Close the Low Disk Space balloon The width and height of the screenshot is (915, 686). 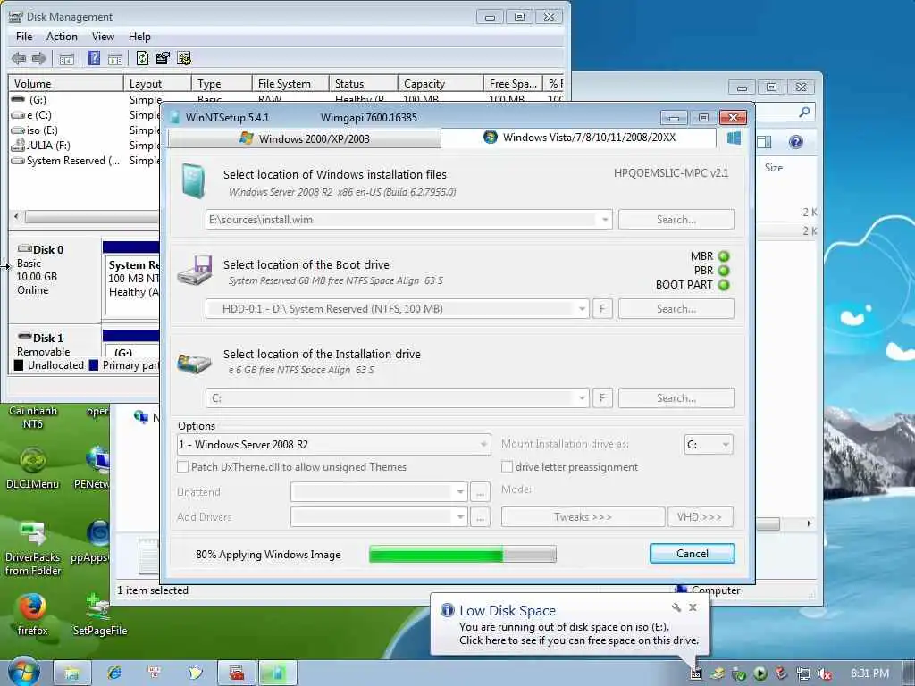(693, 607)
